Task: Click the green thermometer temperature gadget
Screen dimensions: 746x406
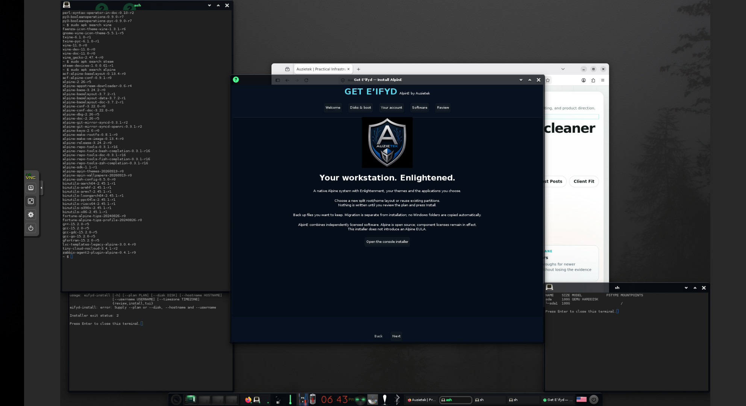Action: click(290, 400)
